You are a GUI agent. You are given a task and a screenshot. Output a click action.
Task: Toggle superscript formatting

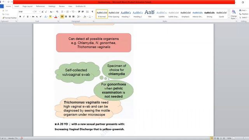[x=40, y=16]
